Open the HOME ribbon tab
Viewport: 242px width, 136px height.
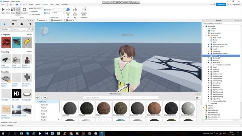pyautogui.click(x=31, y=5)
